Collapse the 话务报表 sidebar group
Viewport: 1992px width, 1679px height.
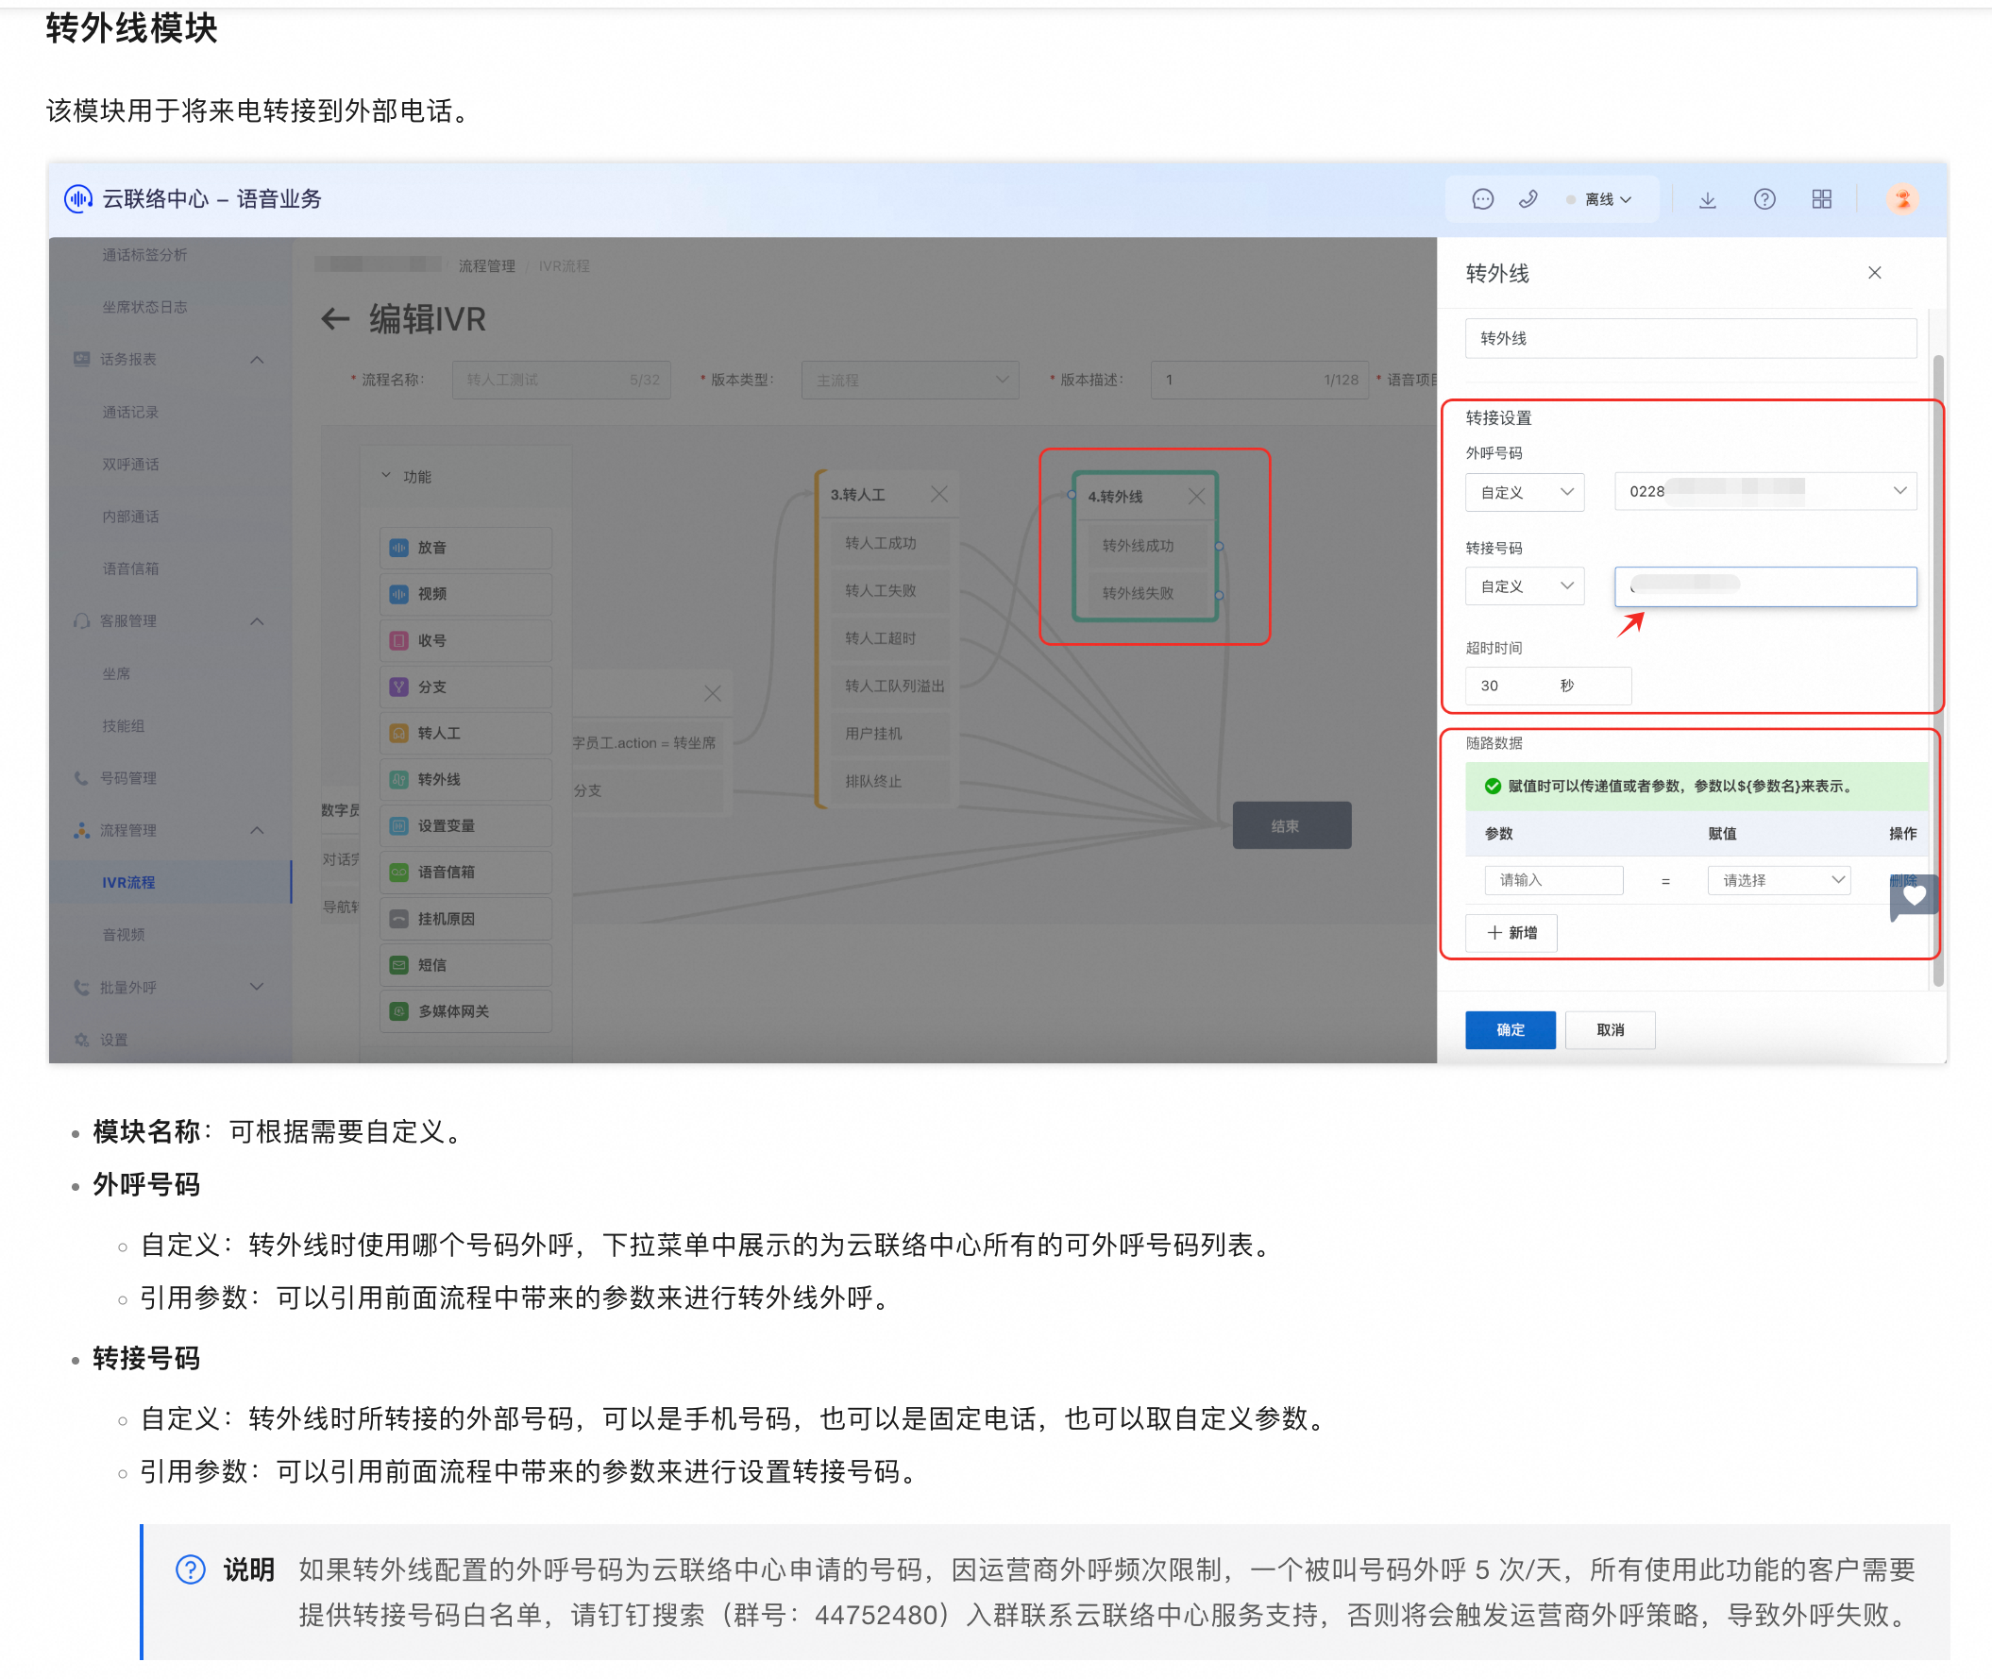coord(257,360)
